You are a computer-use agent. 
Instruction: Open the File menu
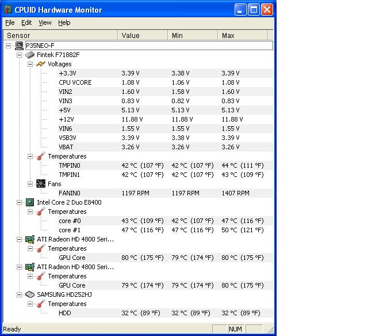click(x=10, y=22)
